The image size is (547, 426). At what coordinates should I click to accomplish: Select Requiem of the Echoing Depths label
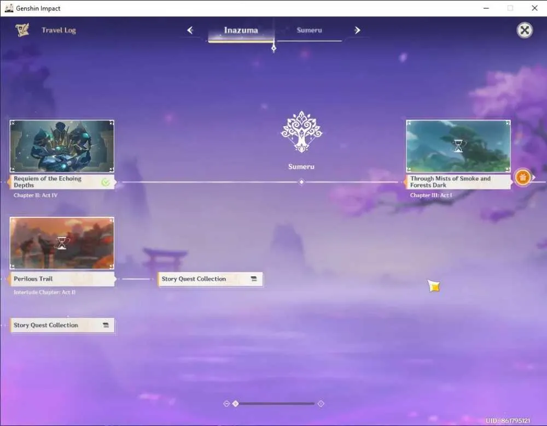point(62,182)
